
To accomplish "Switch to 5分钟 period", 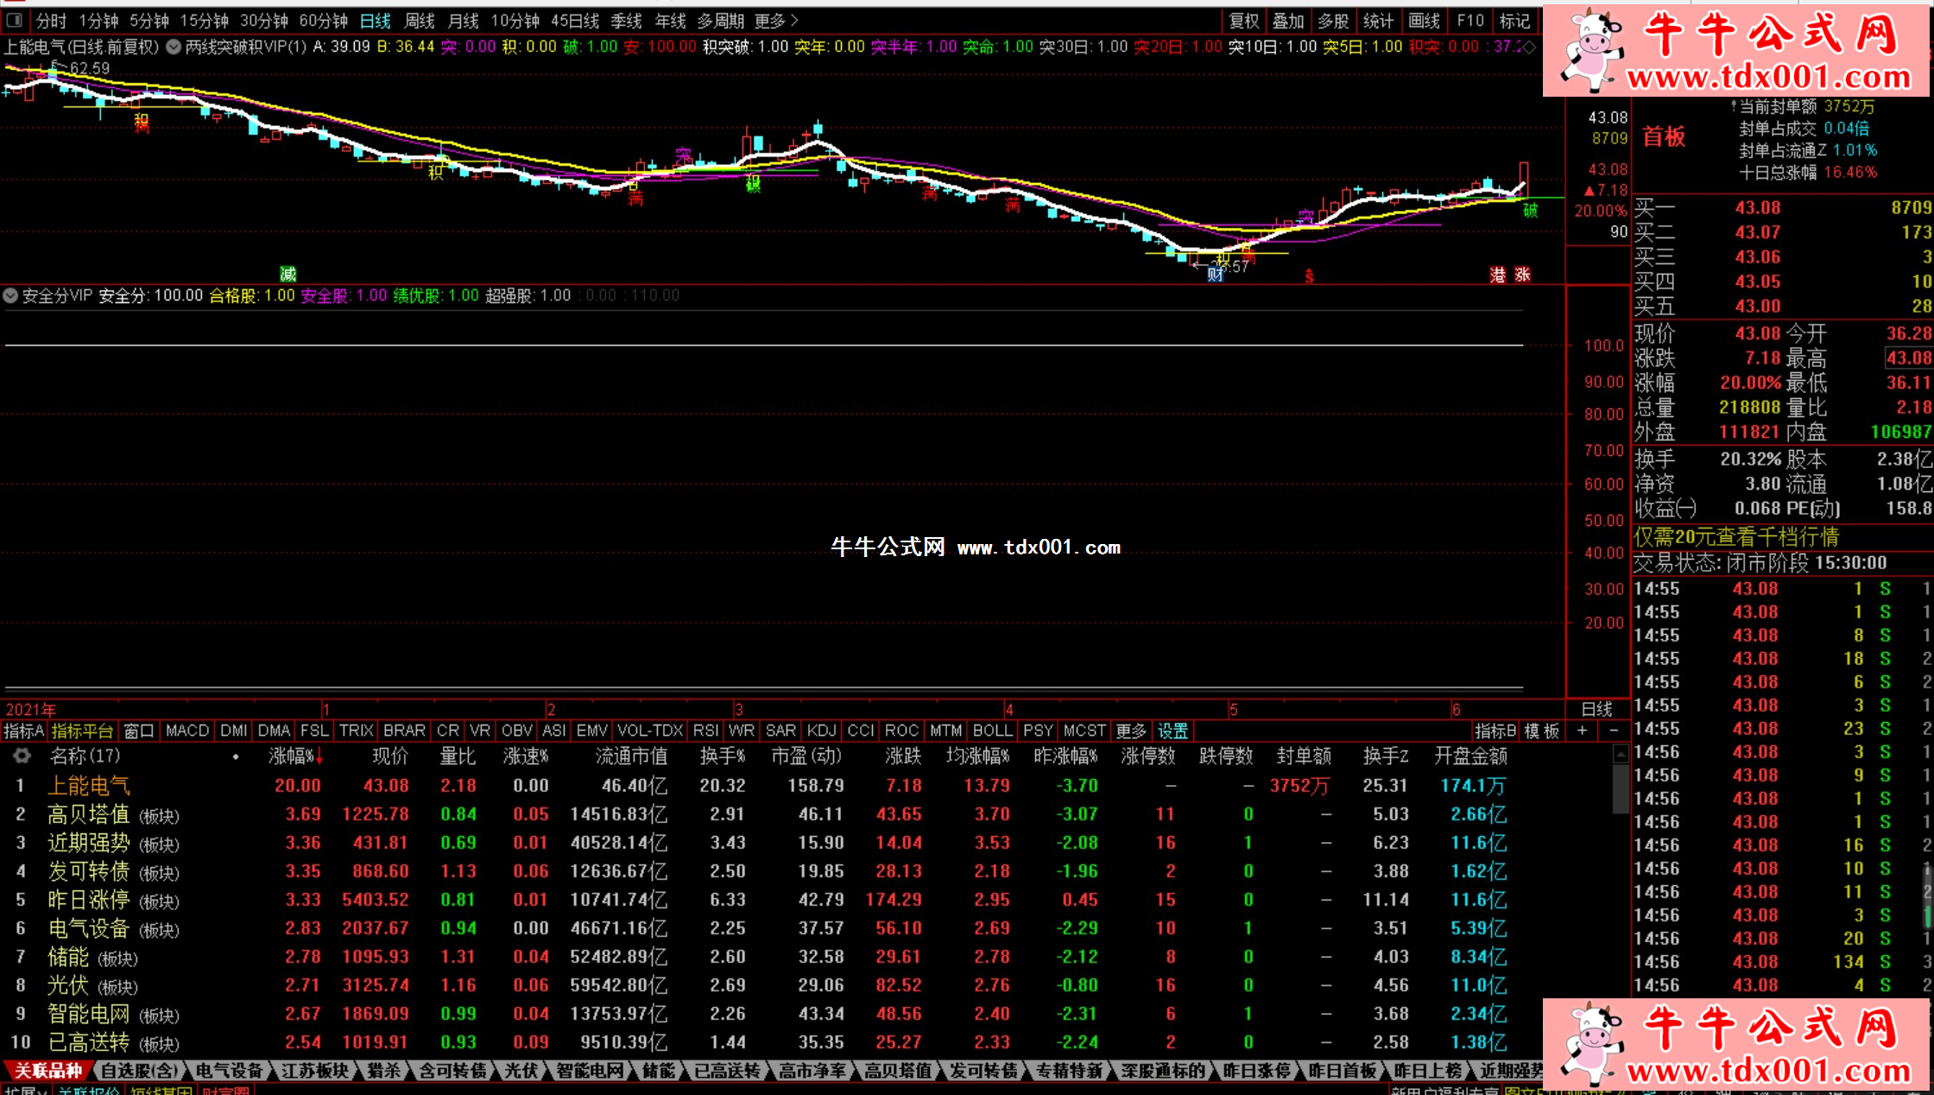I will click(149, 21).
